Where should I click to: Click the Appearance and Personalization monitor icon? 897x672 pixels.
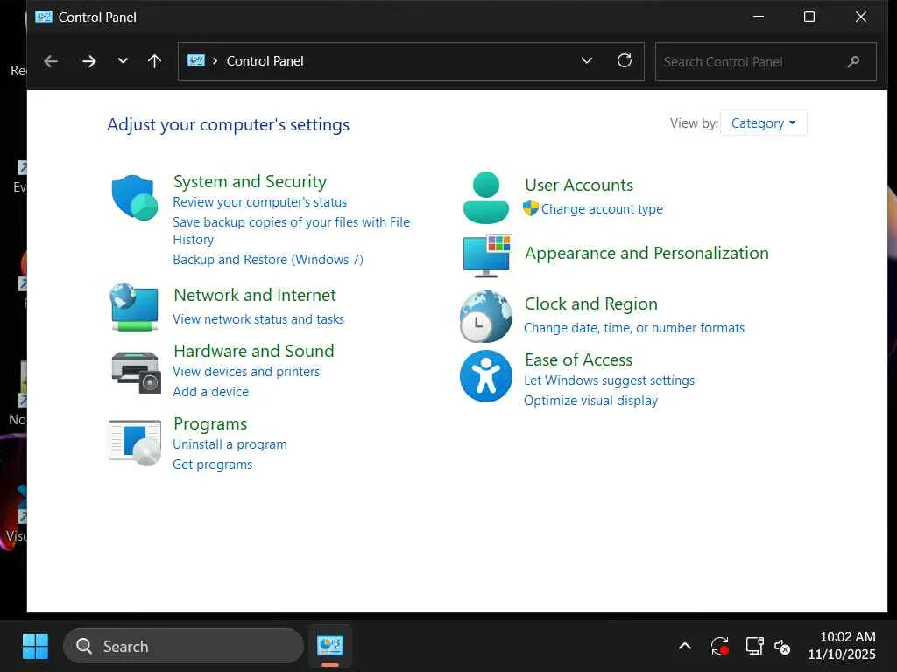(x=487, y=255)
